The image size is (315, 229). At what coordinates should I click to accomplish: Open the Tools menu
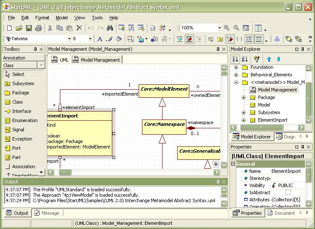97,18
